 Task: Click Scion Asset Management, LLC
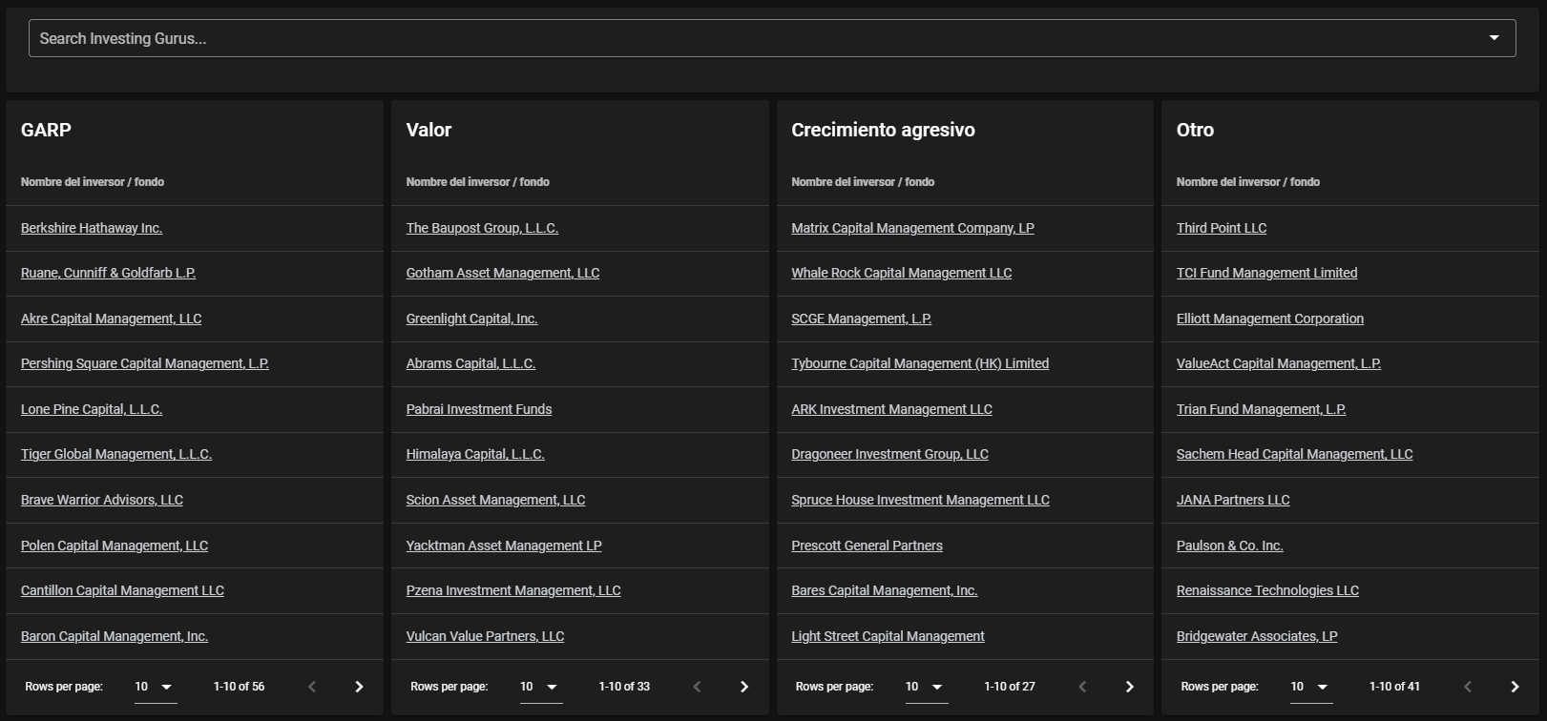point(495,500)
